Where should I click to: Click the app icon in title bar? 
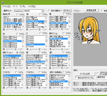3,2
